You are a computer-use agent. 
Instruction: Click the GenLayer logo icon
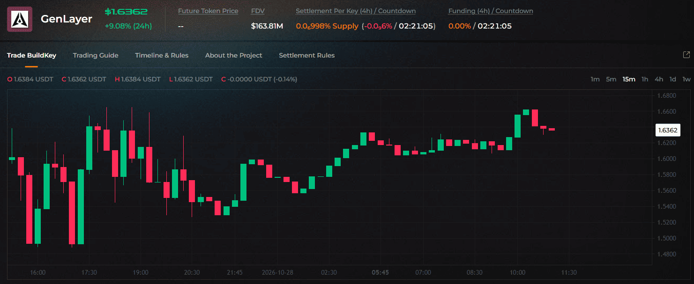click(20, 19)
